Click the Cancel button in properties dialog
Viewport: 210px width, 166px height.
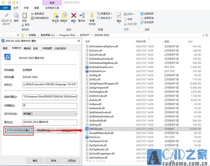(54, 160)
